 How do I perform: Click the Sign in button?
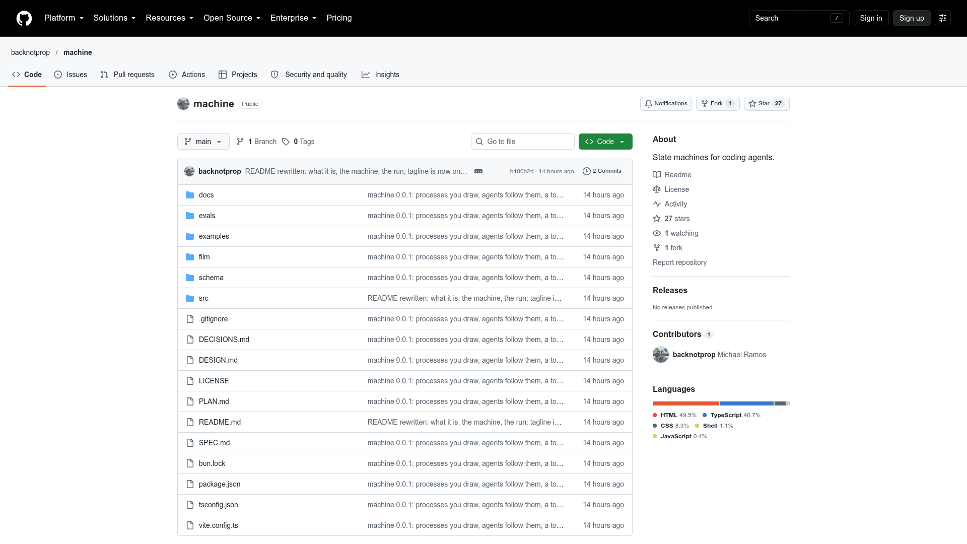[x=871, y=18]
